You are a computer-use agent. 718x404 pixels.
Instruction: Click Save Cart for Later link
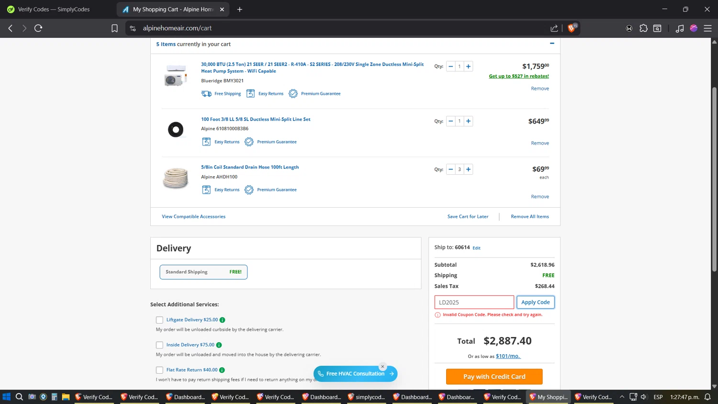pos(468,216)
